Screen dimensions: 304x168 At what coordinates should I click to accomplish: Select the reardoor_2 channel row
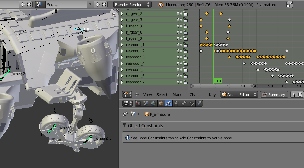[154, 51]
